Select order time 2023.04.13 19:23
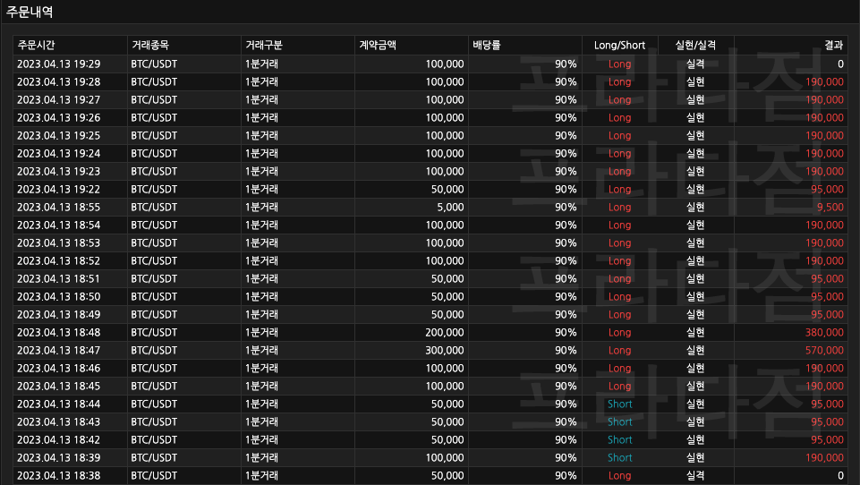Viewport: 860px width, 485px height. point(59,171)
